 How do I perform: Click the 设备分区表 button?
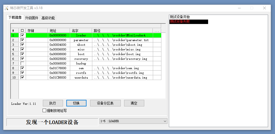click(x=105, y=103)
